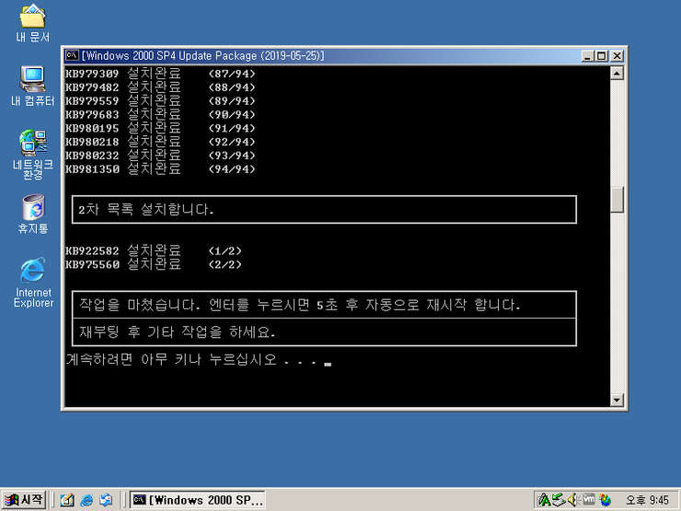The image size is (681, 511).
Task: Click the console scrollbar down arrow
Action: (617, 400)
